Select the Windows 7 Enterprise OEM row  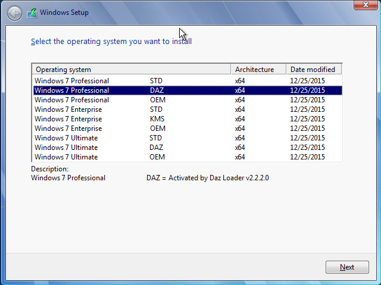coord(188,128)
